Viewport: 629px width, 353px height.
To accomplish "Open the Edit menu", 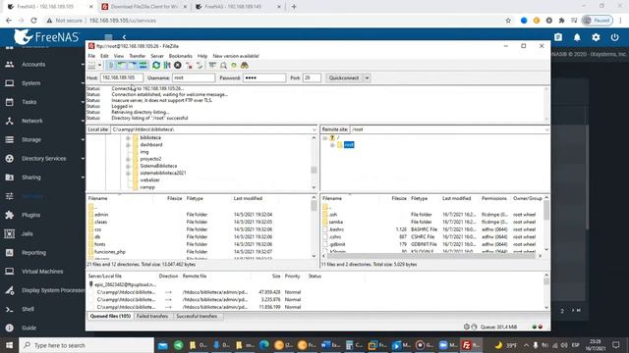I will pyautogui.click(x=104, y=56).
